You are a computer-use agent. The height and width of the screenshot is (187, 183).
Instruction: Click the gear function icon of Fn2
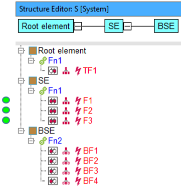(43, 141)
